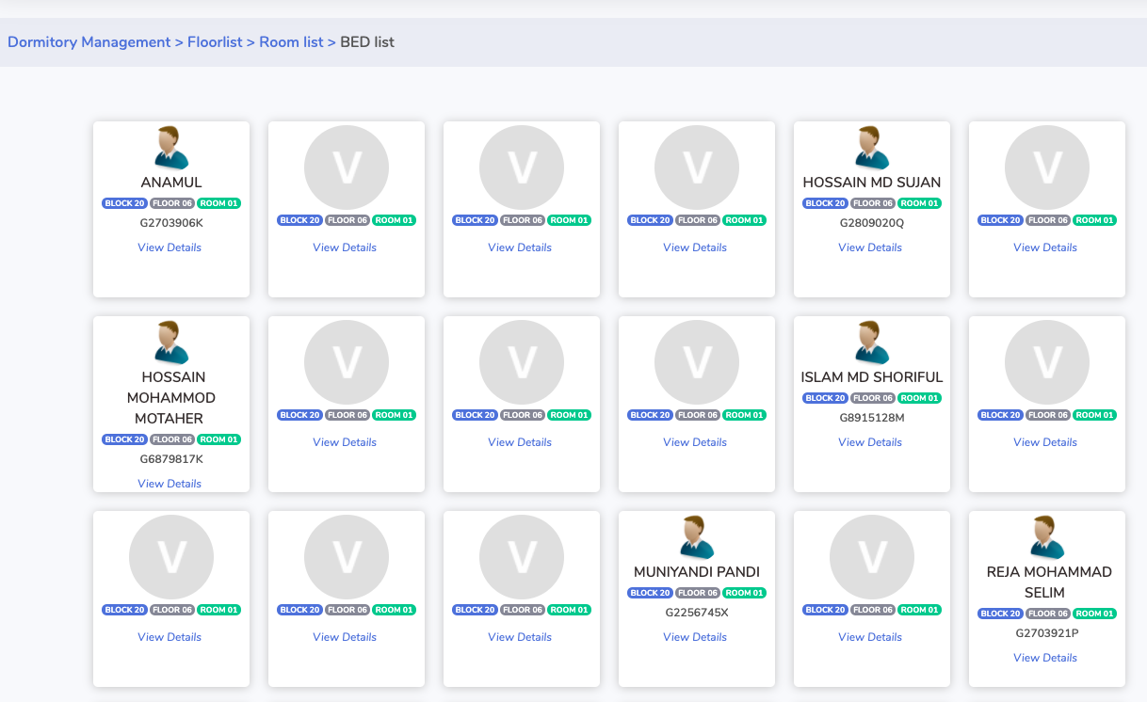This screenshot has width=1147, height=702.
Task: Click MUNIYANDI PANDI's avatar icon
Action: click(696, 537)
